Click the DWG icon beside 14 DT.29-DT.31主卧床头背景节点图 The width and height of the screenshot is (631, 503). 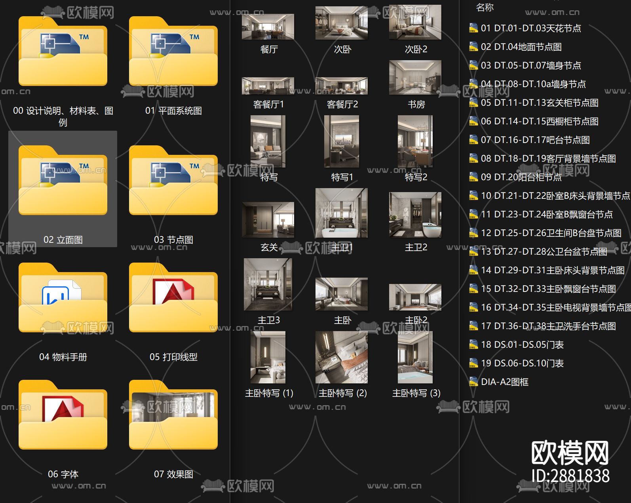coord(473,270)
